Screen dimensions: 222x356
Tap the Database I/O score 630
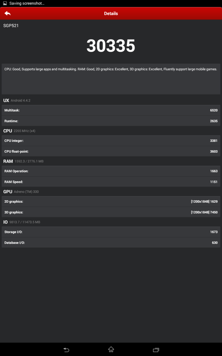tap(214, 242)
